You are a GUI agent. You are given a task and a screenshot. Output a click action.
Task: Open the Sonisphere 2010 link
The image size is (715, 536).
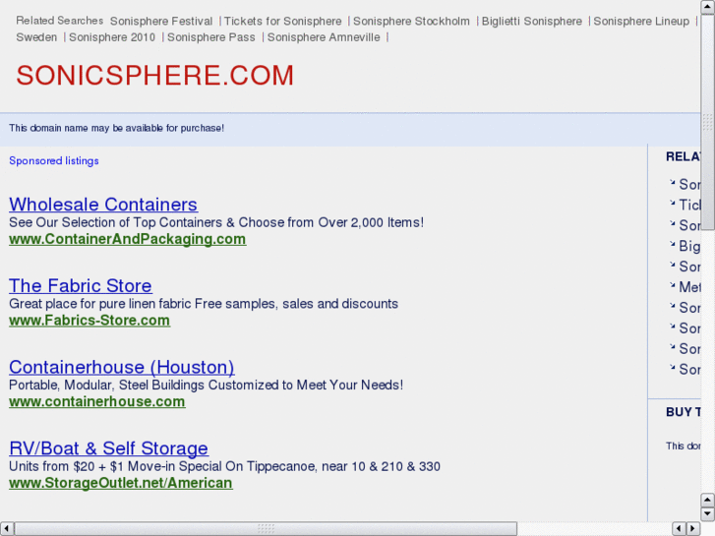click(x=112, y=37)
